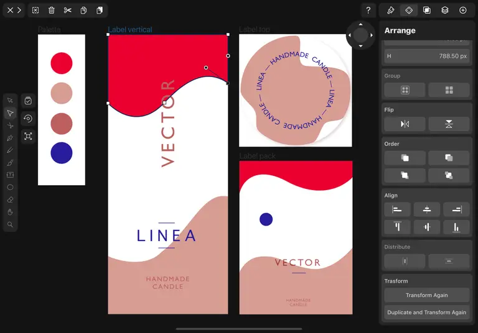Choose the Selection arrow tool
The height and width of the screenshot is (333, 478).
click(10, 101)
